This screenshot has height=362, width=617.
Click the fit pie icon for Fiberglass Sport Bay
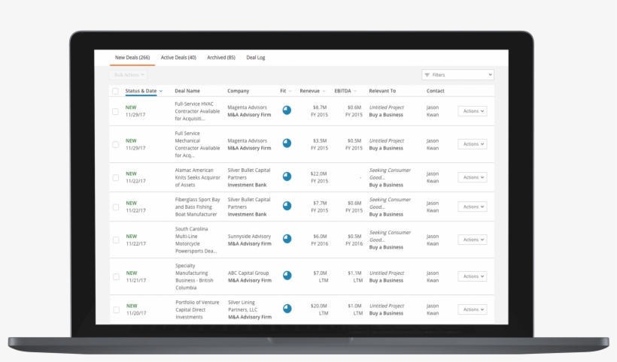click(287, 206)
